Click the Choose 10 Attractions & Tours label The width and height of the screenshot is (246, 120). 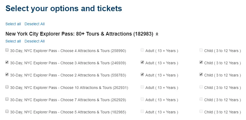click(x=69, y=88)
